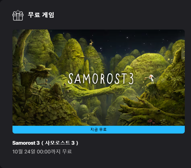Image resolution: width=191 pixels, height=168 pixels.
Task: Click the white gnome playing the trumpet
Action: pos(152,79)
